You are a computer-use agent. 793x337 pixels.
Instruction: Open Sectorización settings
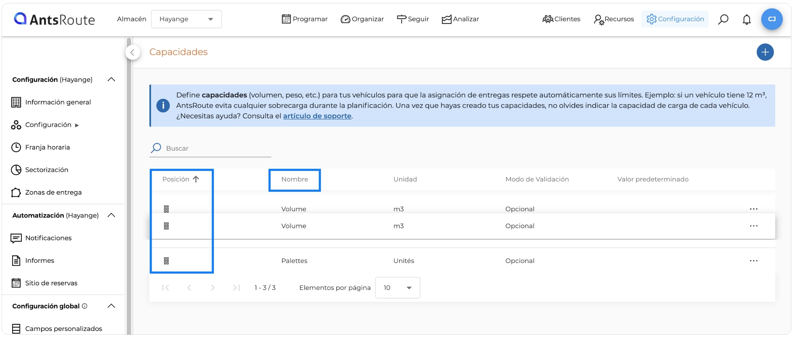pos(39,170)
